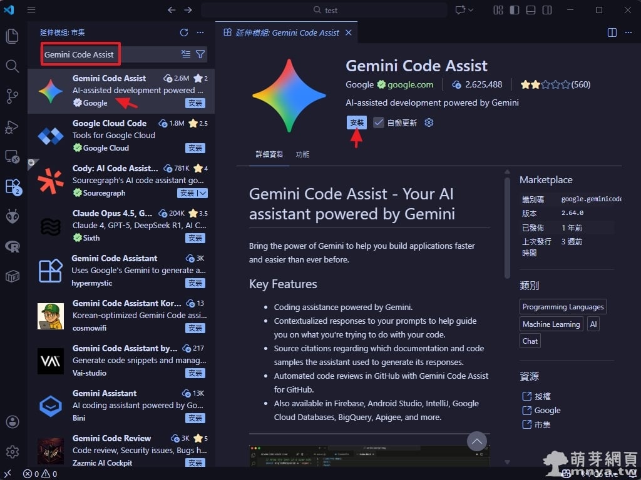Click the 安裝 button for Gemini Code Assist
641x480 pixels.
[x=357, y=123]
